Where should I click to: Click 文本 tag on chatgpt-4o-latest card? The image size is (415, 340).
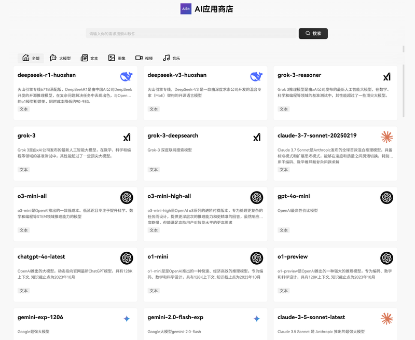point(23,291)
